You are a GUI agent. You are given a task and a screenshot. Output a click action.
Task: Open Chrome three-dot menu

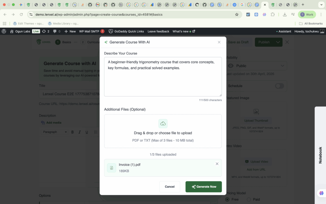(321, 15)
